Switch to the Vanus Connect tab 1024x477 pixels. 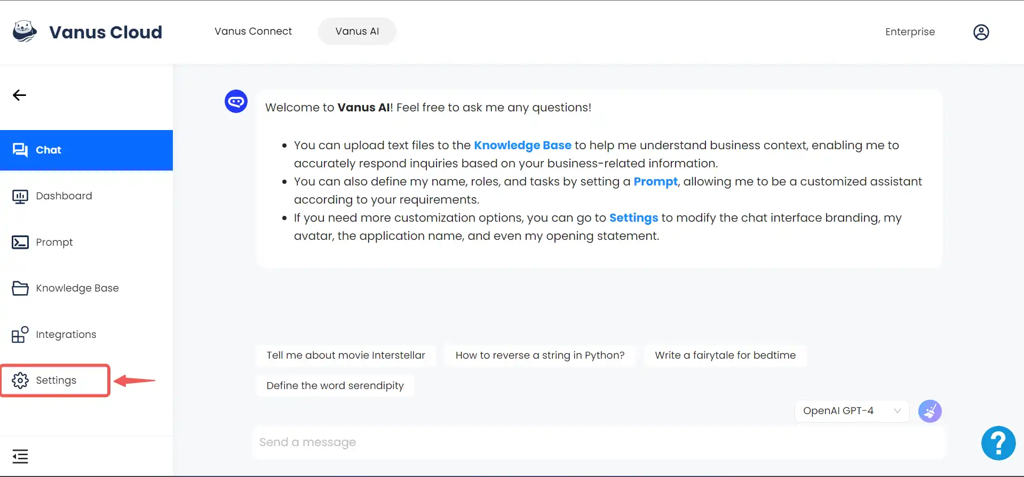[x=253, y=31]
